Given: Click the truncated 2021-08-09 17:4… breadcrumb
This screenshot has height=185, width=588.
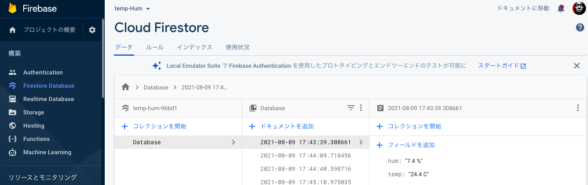Looking at the screenshot, I should click(205, 87).
